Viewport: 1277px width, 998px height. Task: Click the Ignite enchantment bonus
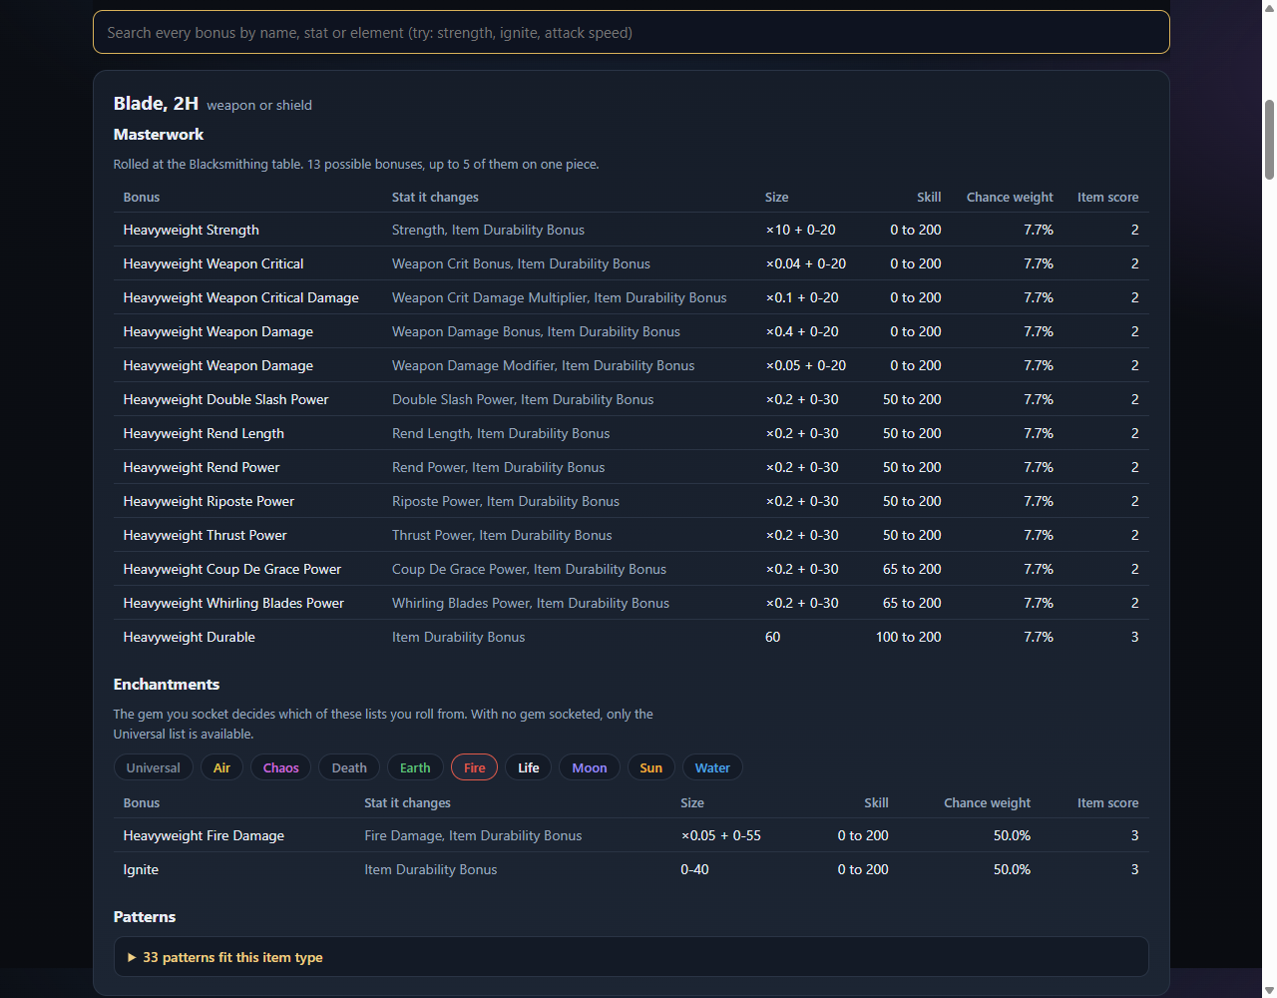tap(141, 869)
